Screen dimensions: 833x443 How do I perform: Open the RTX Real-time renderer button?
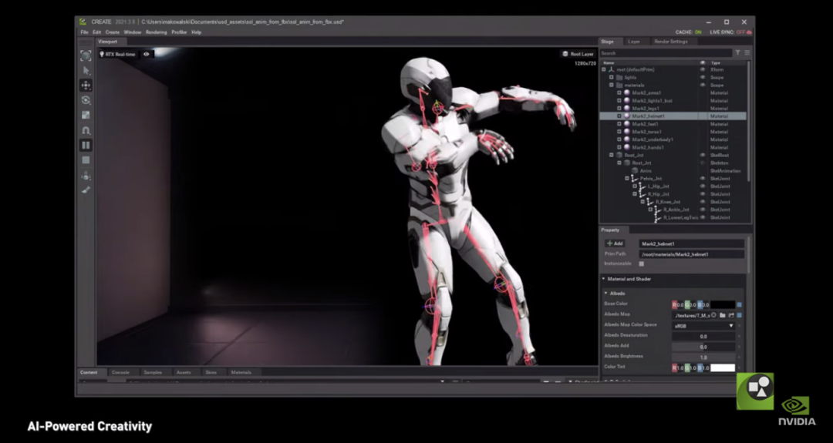[x=118, y=55]
